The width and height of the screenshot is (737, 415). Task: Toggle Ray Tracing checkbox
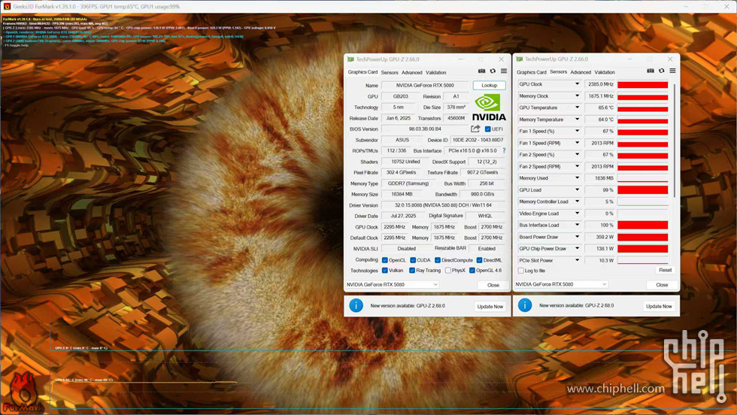412,270
